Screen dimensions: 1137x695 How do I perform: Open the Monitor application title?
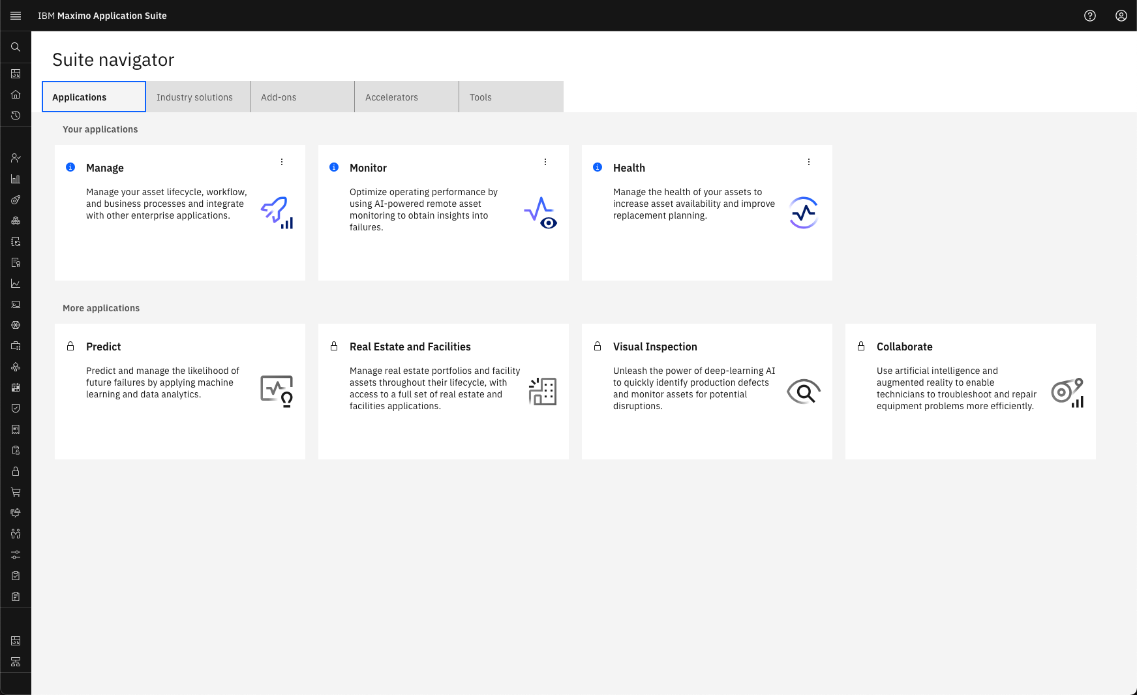click(x=368, y=168)
